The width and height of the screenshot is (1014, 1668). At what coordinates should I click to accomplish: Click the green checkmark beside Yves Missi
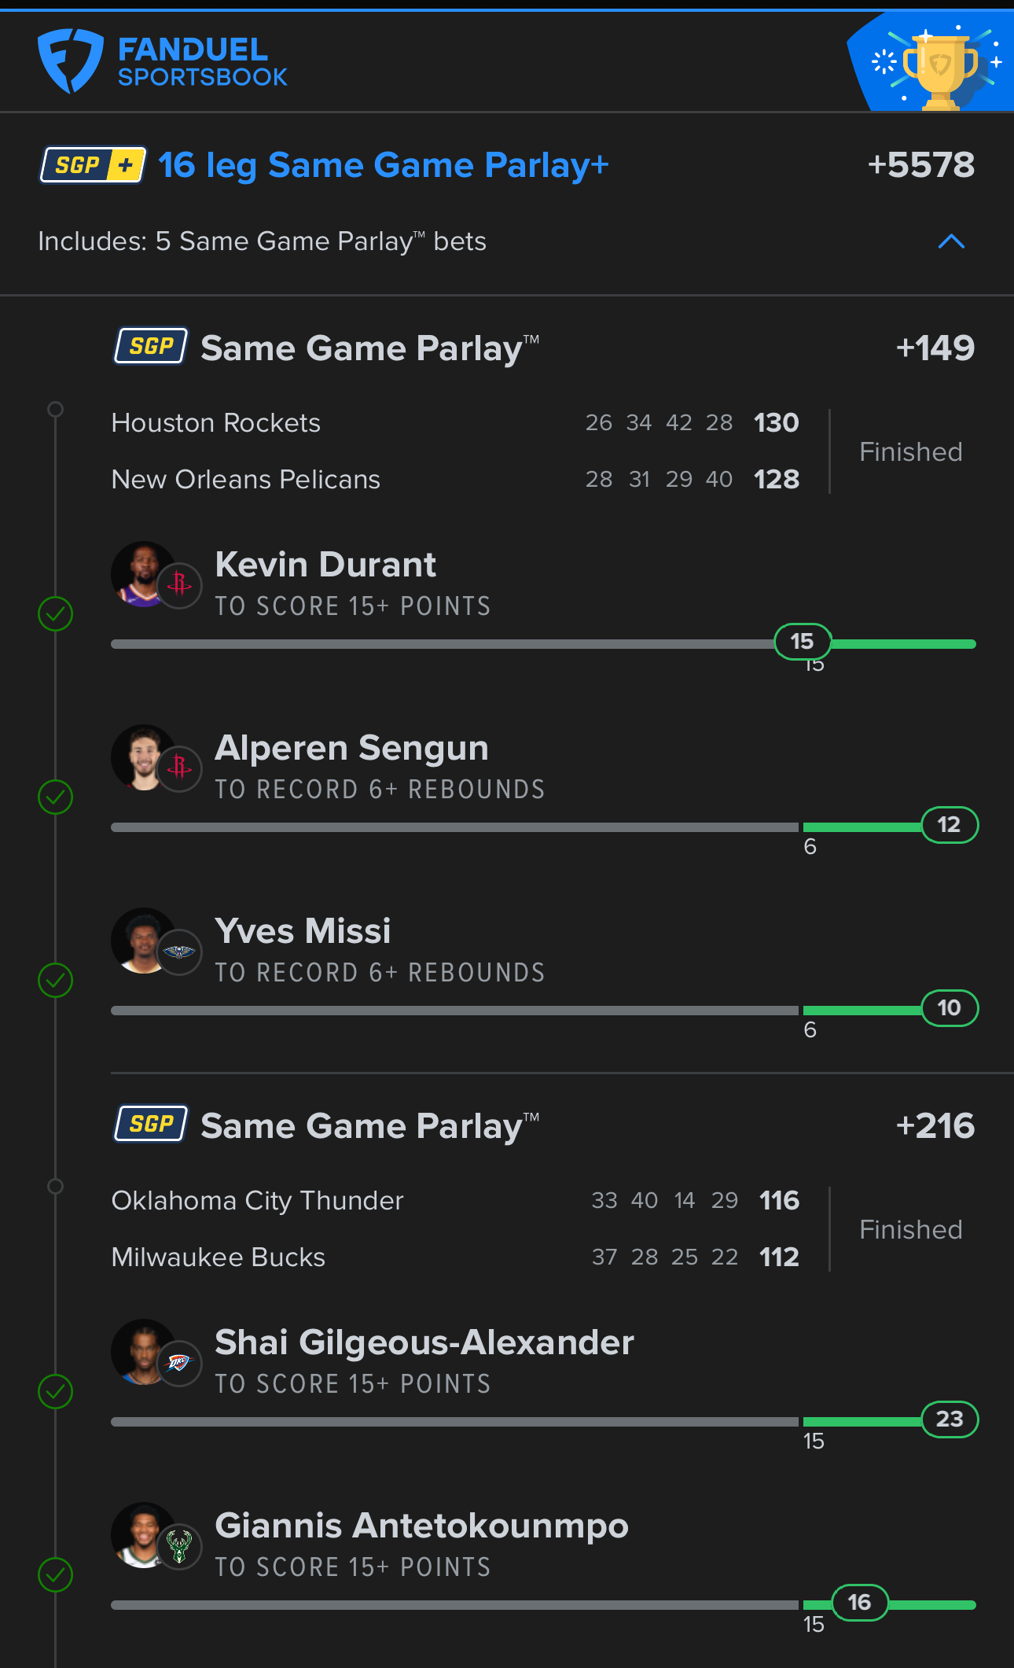tap(56, 980)
